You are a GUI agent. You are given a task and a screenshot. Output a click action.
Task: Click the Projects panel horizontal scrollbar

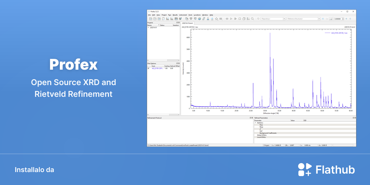[x=163, y=60]
